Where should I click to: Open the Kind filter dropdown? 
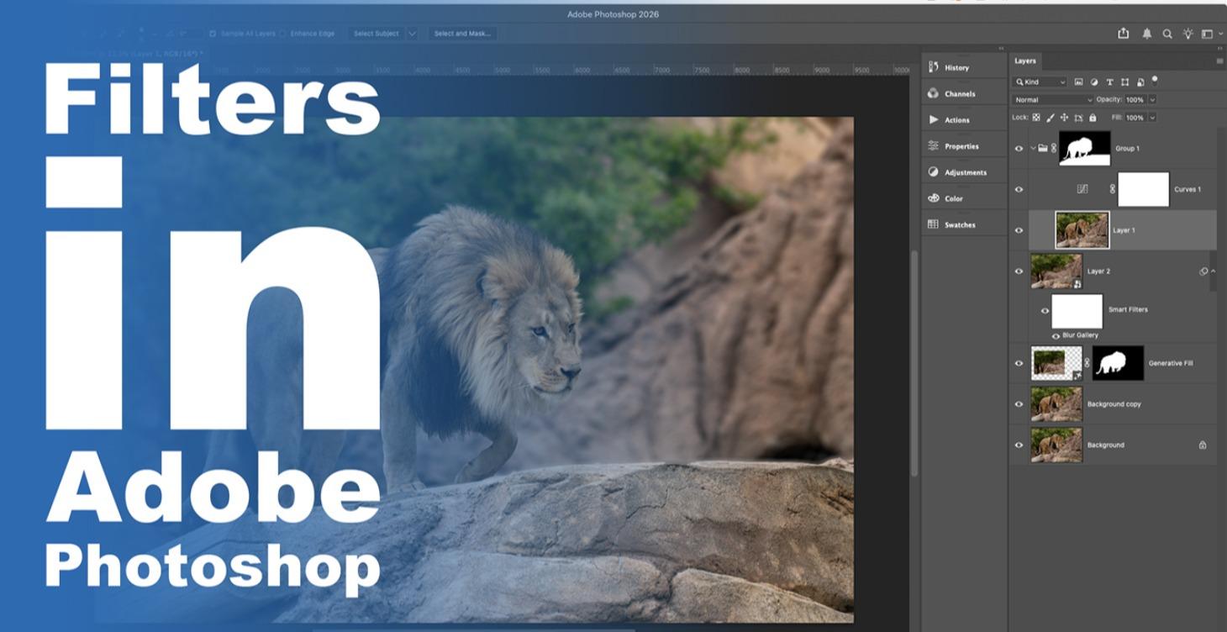click(1040, 82)
